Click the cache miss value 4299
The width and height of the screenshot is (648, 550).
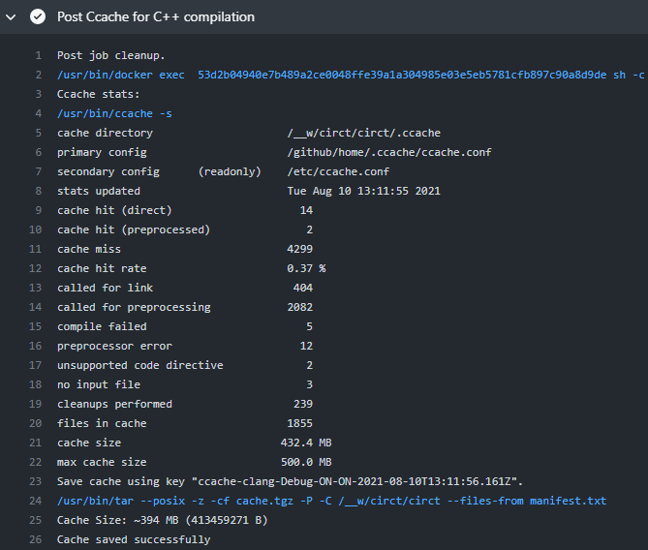point(300,249)
